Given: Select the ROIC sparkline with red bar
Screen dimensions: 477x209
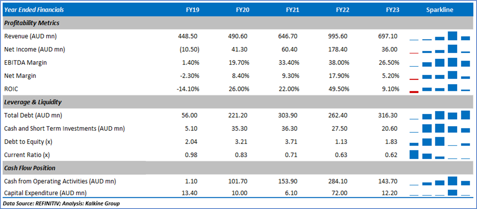Looking at the screenshot, I should [440, 89].
